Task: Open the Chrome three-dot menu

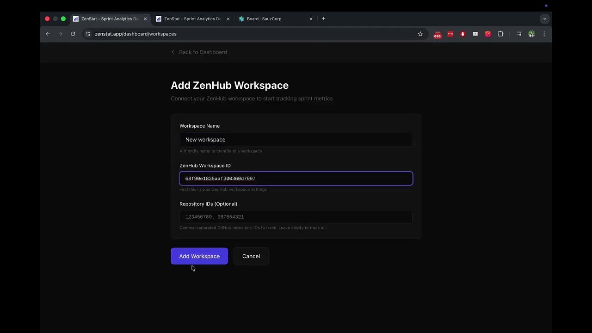Action: [544, 34]
